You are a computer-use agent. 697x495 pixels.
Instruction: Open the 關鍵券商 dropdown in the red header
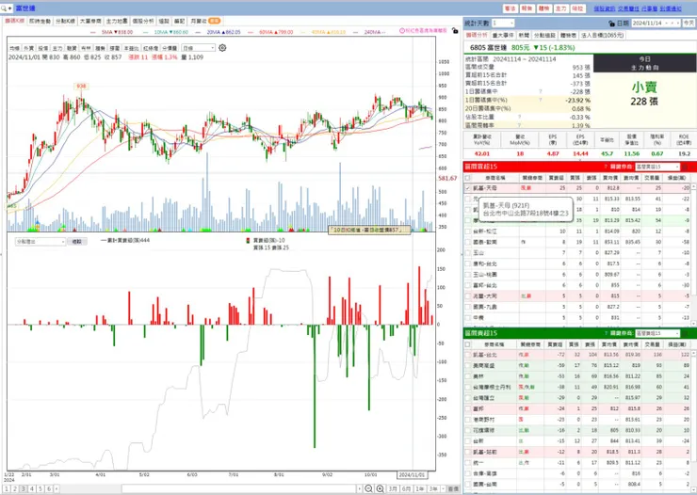[657, 167]
